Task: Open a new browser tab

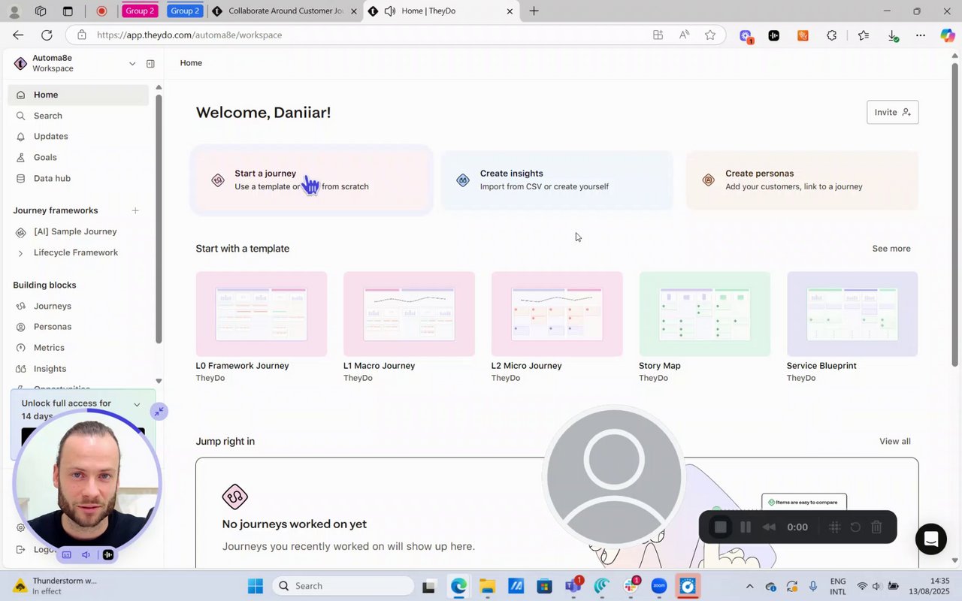Action: 534,11
